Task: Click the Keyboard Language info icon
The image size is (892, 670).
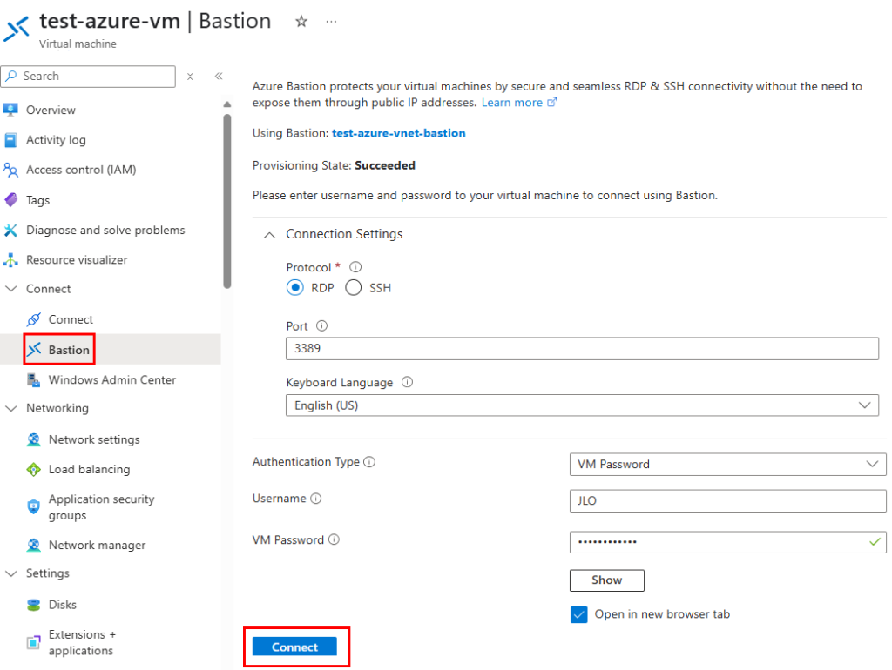Action: tap(408, 382)
